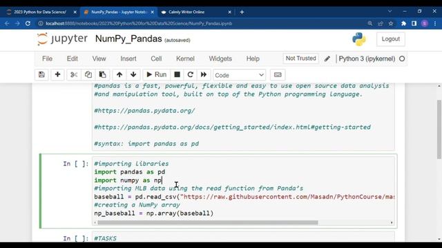Open the Cell menu
This screenshot has width=442, height=248.
[156, 59]
